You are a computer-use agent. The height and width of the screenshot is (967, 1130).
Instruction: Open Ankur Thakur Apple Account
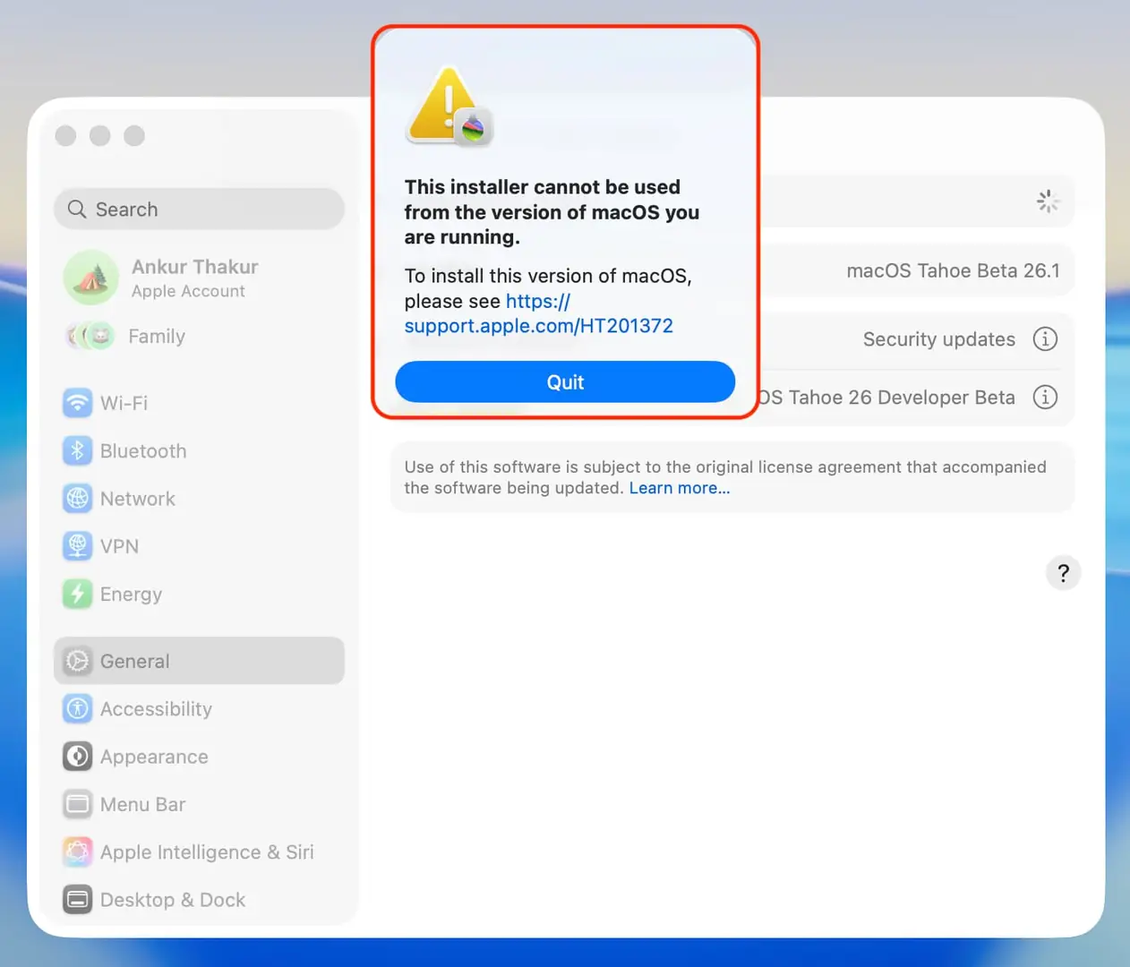[x=199, y=278]
